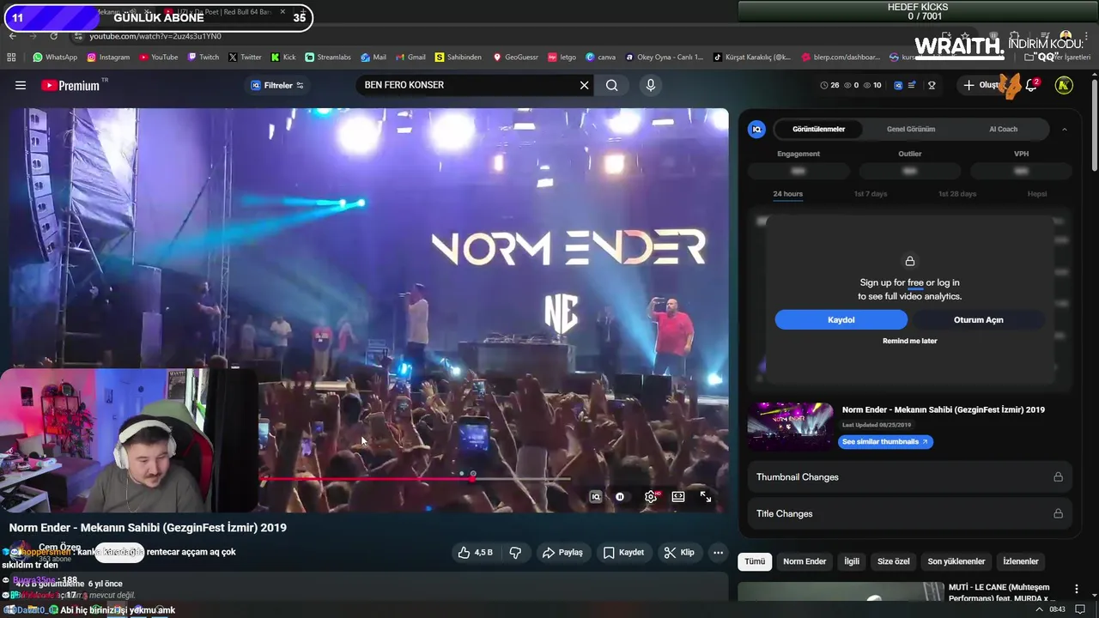Viewport: 1099px width, 618px height.
Task: Open vidIQ extension icon in masthead
Action: 898,85
